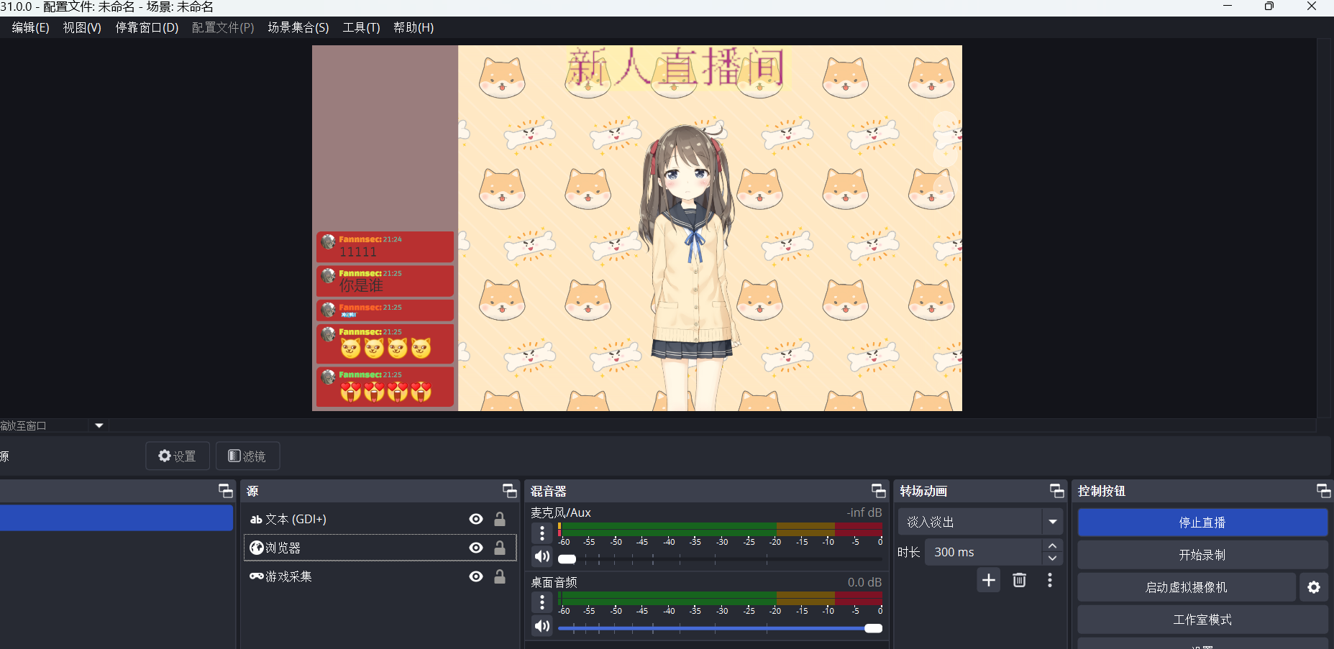The height and width of the screenshot is (649, 1334).
Task: Open transition properties three-dot menu
Action: (x=1050, y=580)
